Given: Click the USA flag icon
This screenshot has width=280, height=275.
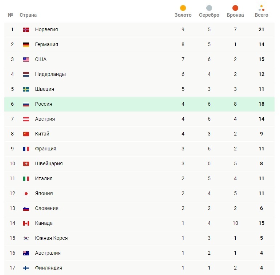Looking at the screenshot, I should point(26,60).
